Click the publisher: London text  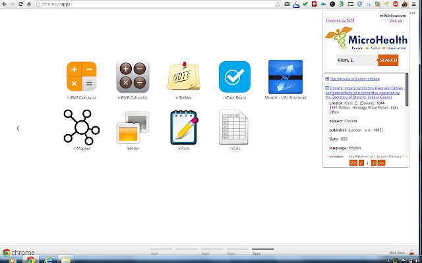356,130
